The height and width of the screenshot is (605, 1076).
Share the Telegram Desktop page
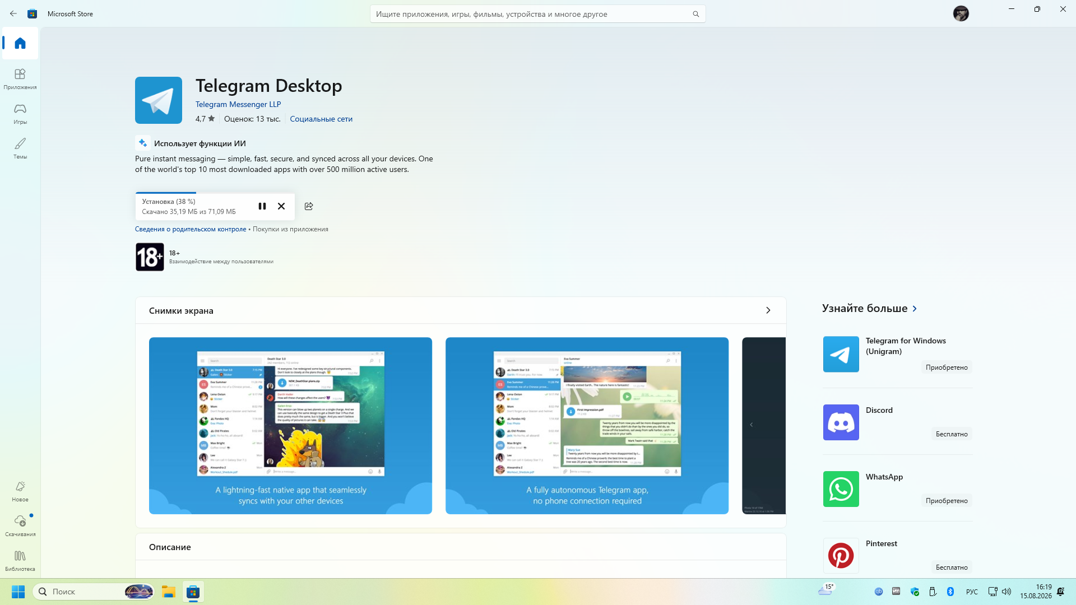[309, 206]
